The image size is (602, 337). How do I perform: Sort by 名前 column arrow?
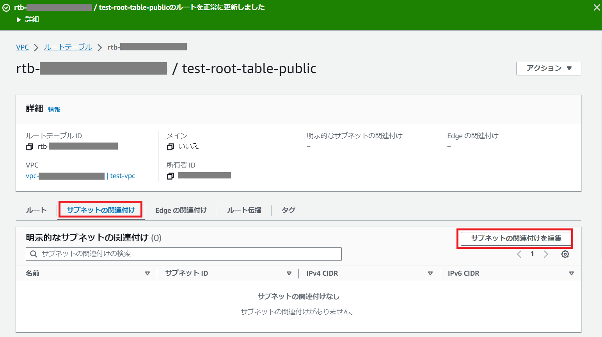pos(147,273)
